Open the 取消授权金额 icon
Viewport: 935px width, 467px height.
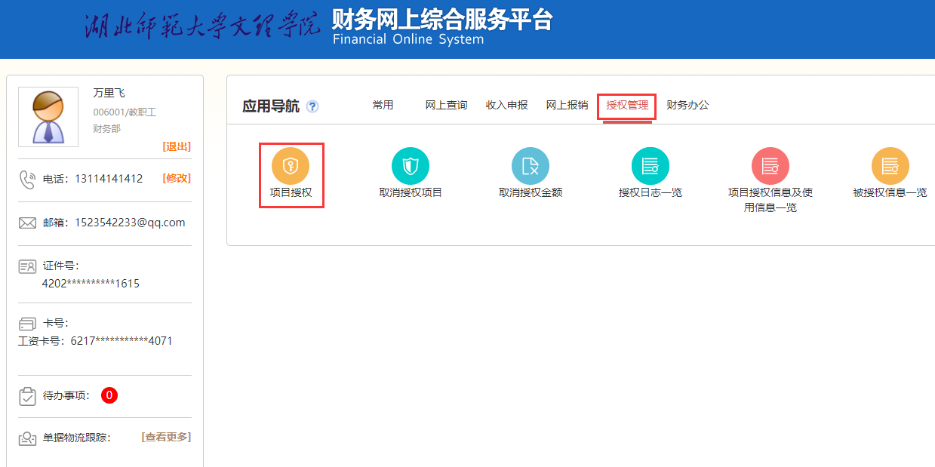(x=530, y=166)
